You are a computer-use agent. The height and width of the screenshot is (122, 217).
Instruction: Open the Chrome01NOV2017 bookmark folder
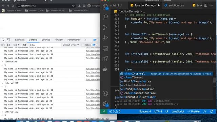tap(79, 11)
